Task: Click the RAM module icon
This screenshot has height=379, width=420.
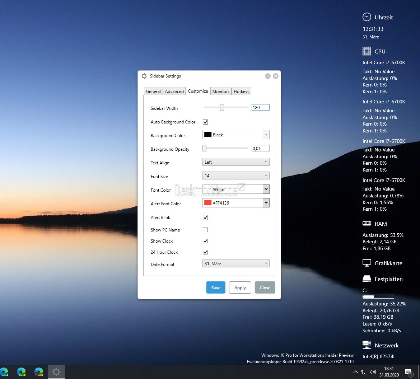Action: (367, 223)
